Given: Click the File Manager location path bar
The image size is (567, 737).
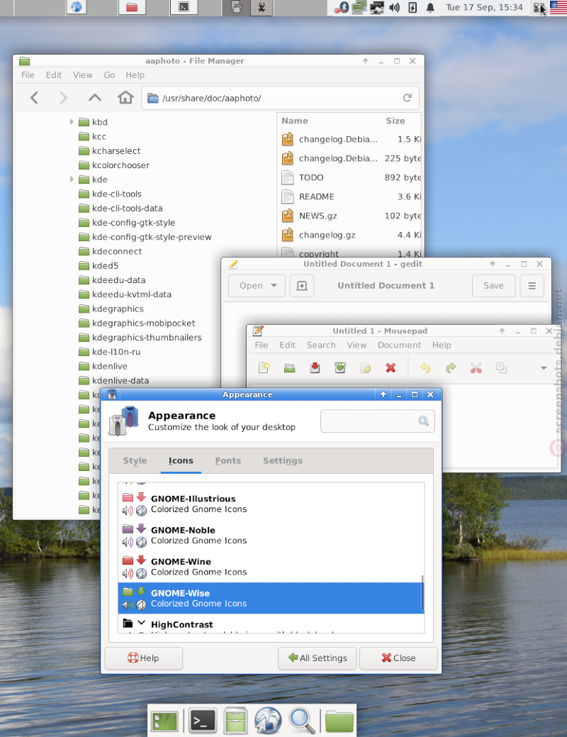Looking at the screenshot, I should click(280, 98).
